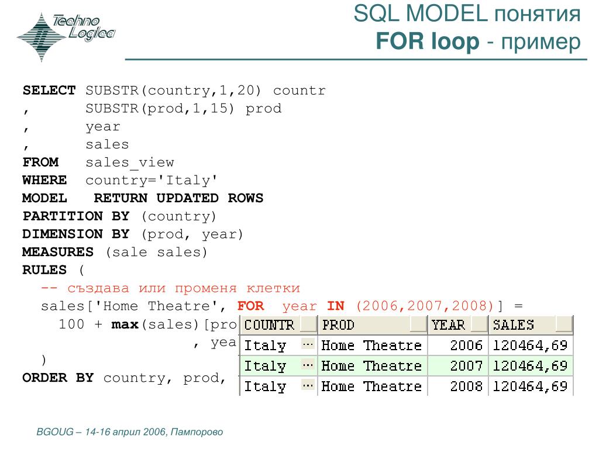599x449 pixels.
Task: Click Home Theatre cell in the 2006 row
Action: click(371, 345)
